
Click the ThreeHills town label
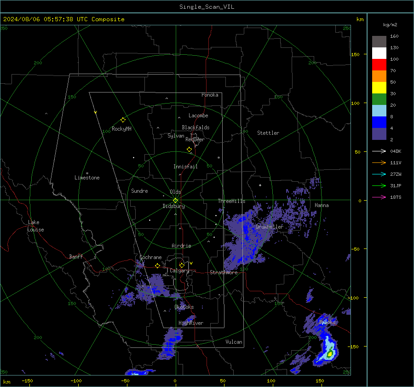click(x=231, y=201)
